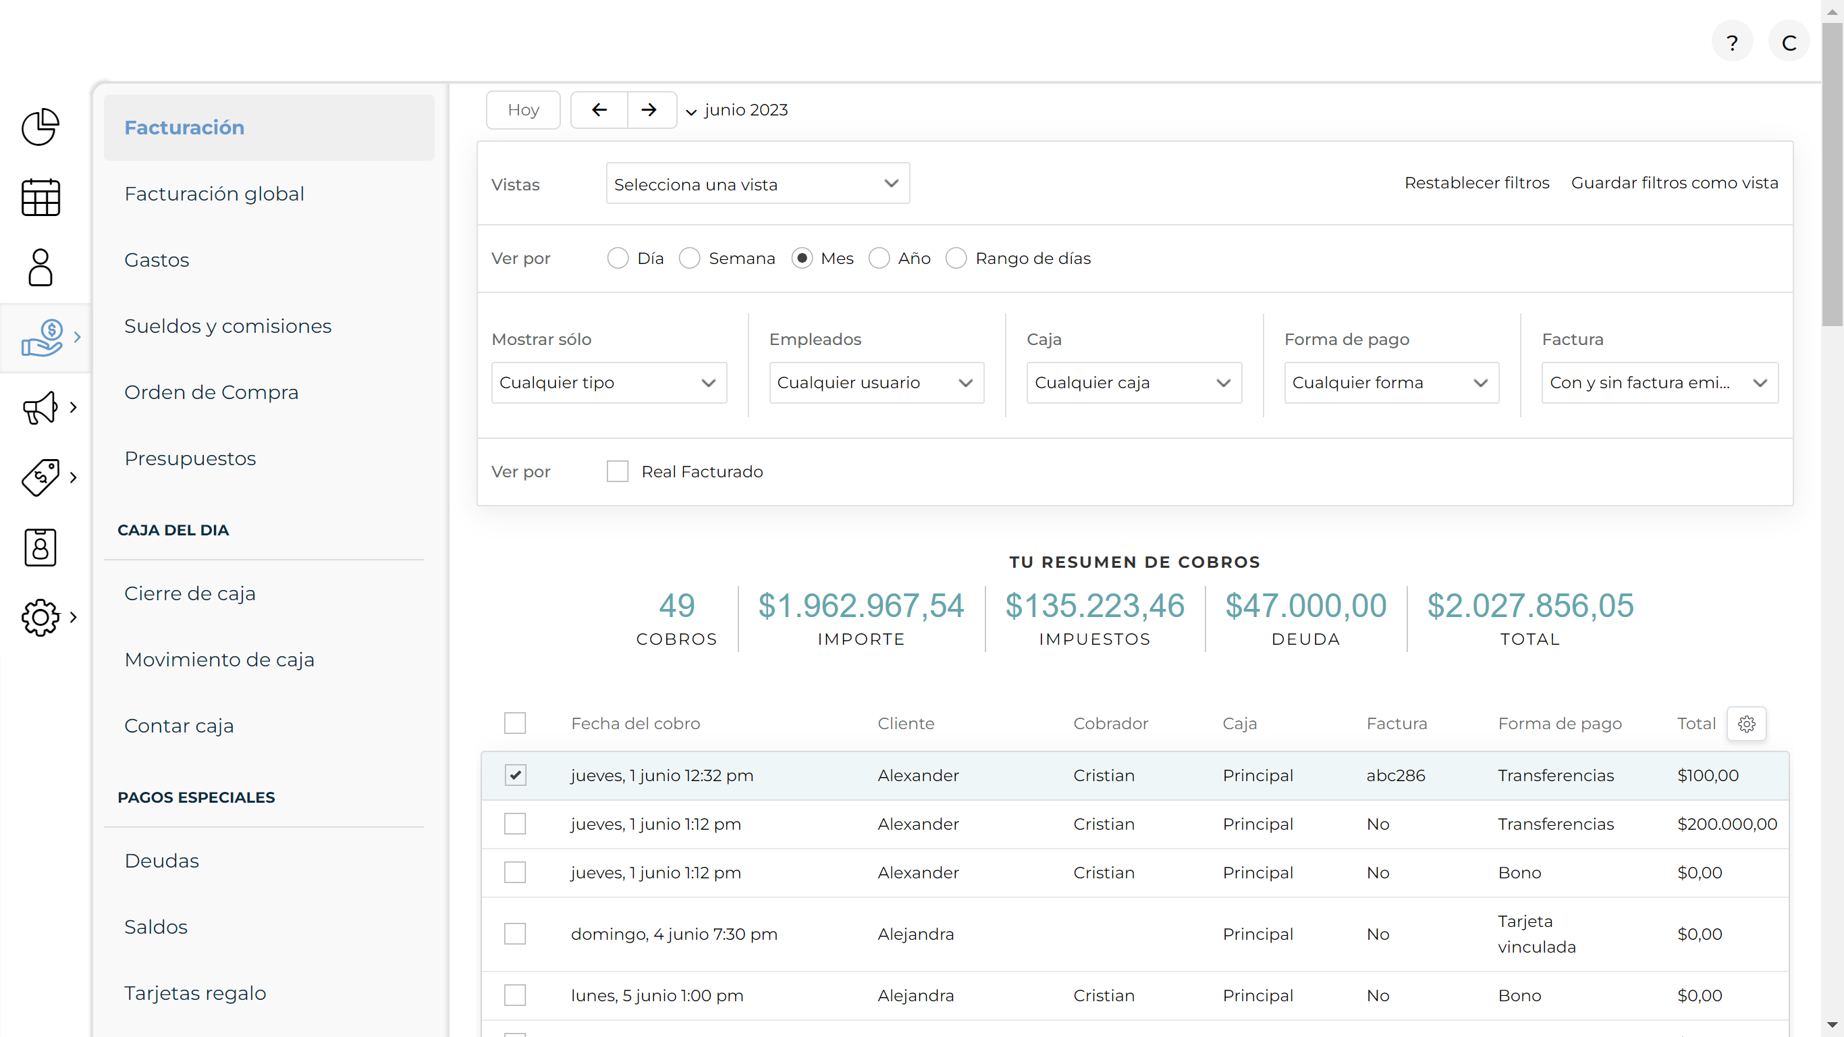Open the Cualquier forma dropdown

pos(1392,382)
